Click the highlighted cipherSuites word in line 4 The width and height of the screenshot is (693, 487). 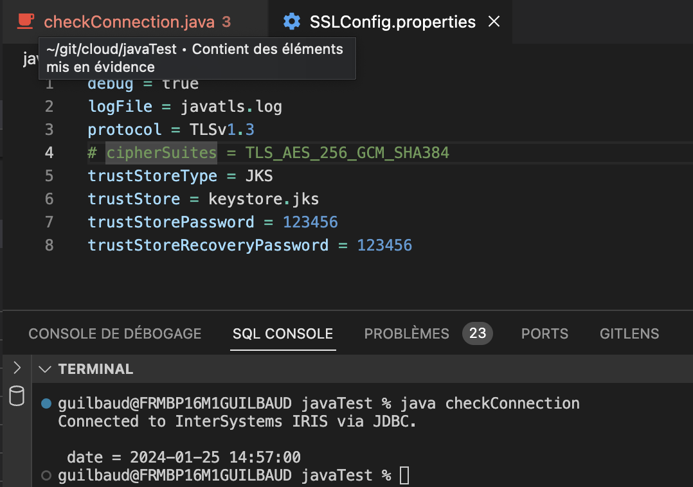(x=161, y=153)
